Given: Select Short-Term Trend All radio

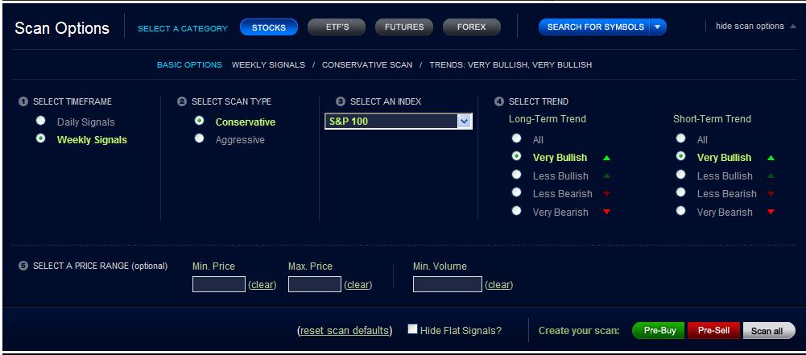Looking at the screenshot, I should (680, 138).
